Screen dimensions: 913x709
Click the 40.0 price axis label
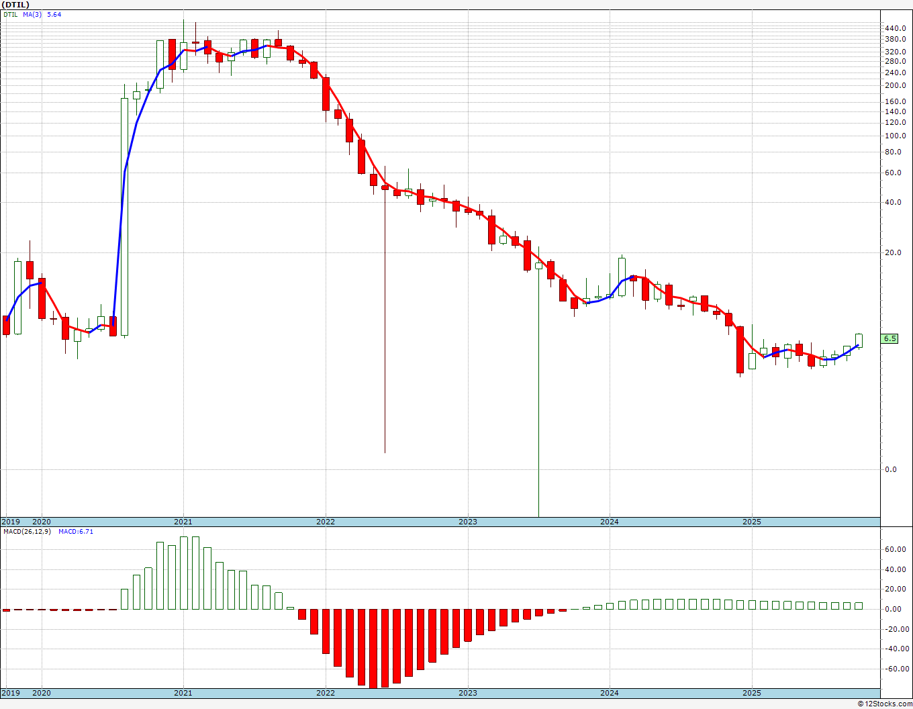point(894,202)
